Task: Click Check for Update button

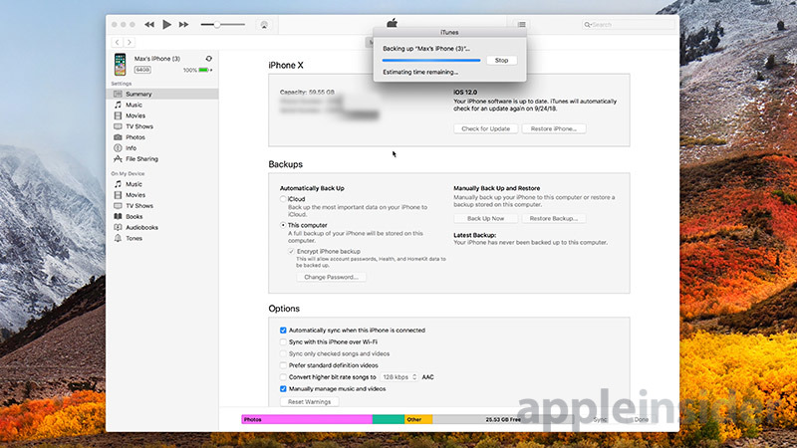Action: coord(485,129)
